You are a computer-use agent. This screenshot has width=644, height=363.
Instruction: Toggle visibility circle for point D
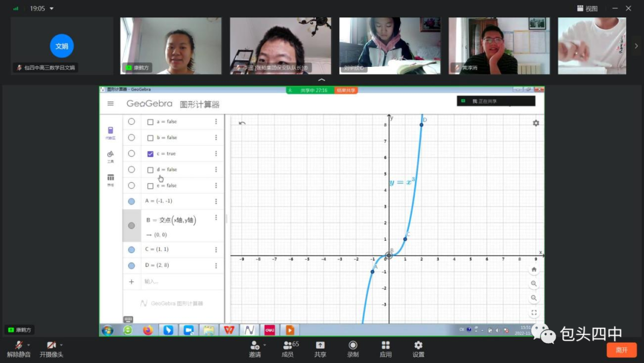(x=131, y=266)
